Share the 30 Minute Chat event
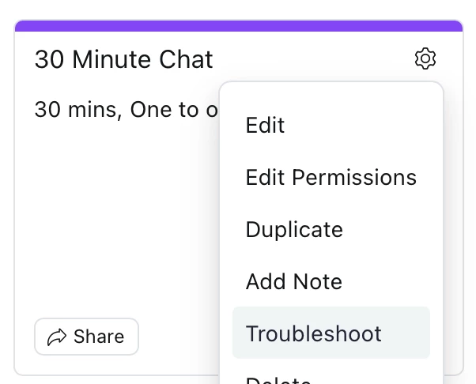Image resolution: width=476 pixels, height=384 pixels. [86, 337]
